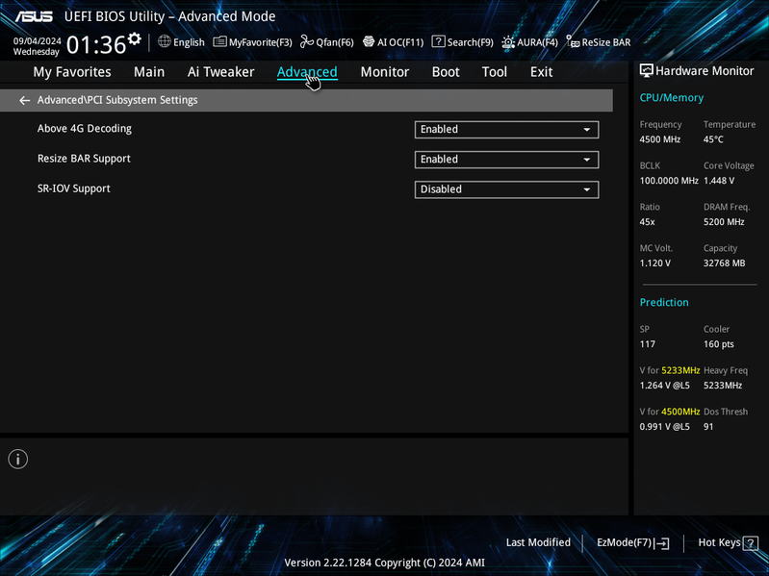The height and width of the screenshot is (576, 769).
Task: Switch to the Main tab
Action: pos(149,72)
